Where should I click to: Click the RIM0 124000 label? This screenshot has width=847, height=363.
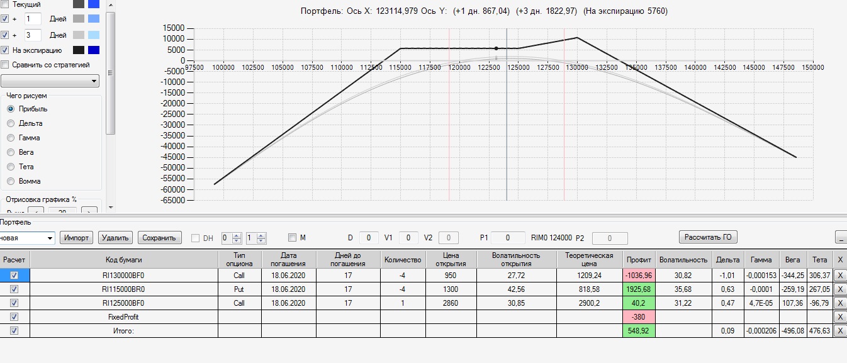coord(551,238)
